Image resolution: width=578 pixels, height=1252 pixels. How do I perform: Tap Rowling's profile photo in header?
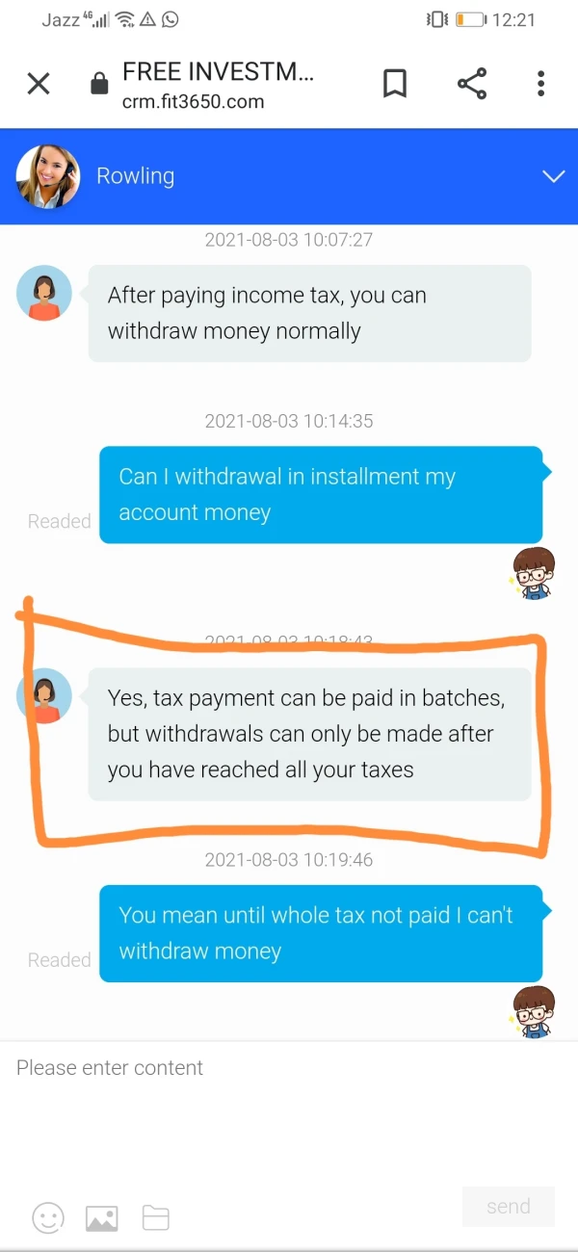point(48,176)
